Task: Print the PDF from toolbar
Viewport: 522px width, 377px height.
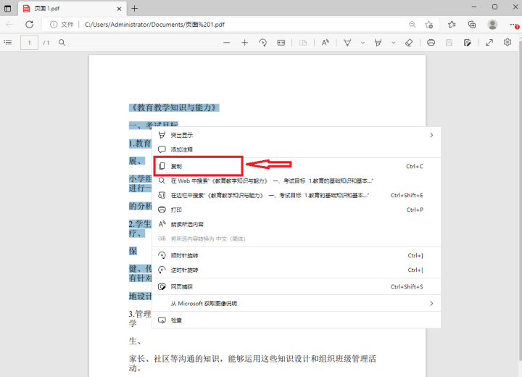Action: [431, 43]
